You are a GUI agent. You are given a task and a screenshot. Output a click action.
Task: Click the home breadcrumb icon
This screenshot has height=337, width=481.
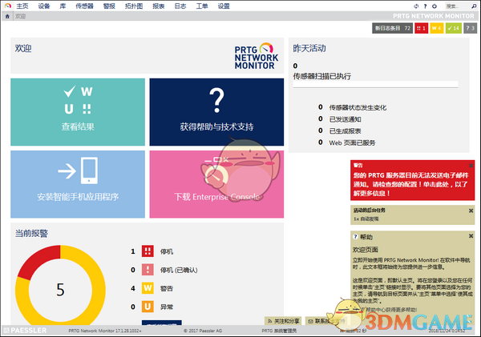(x=7, y=16)
